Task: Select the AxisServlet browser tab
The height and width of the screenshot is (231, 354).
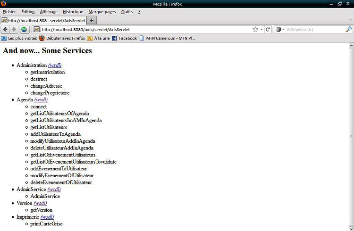Action: 43,20
